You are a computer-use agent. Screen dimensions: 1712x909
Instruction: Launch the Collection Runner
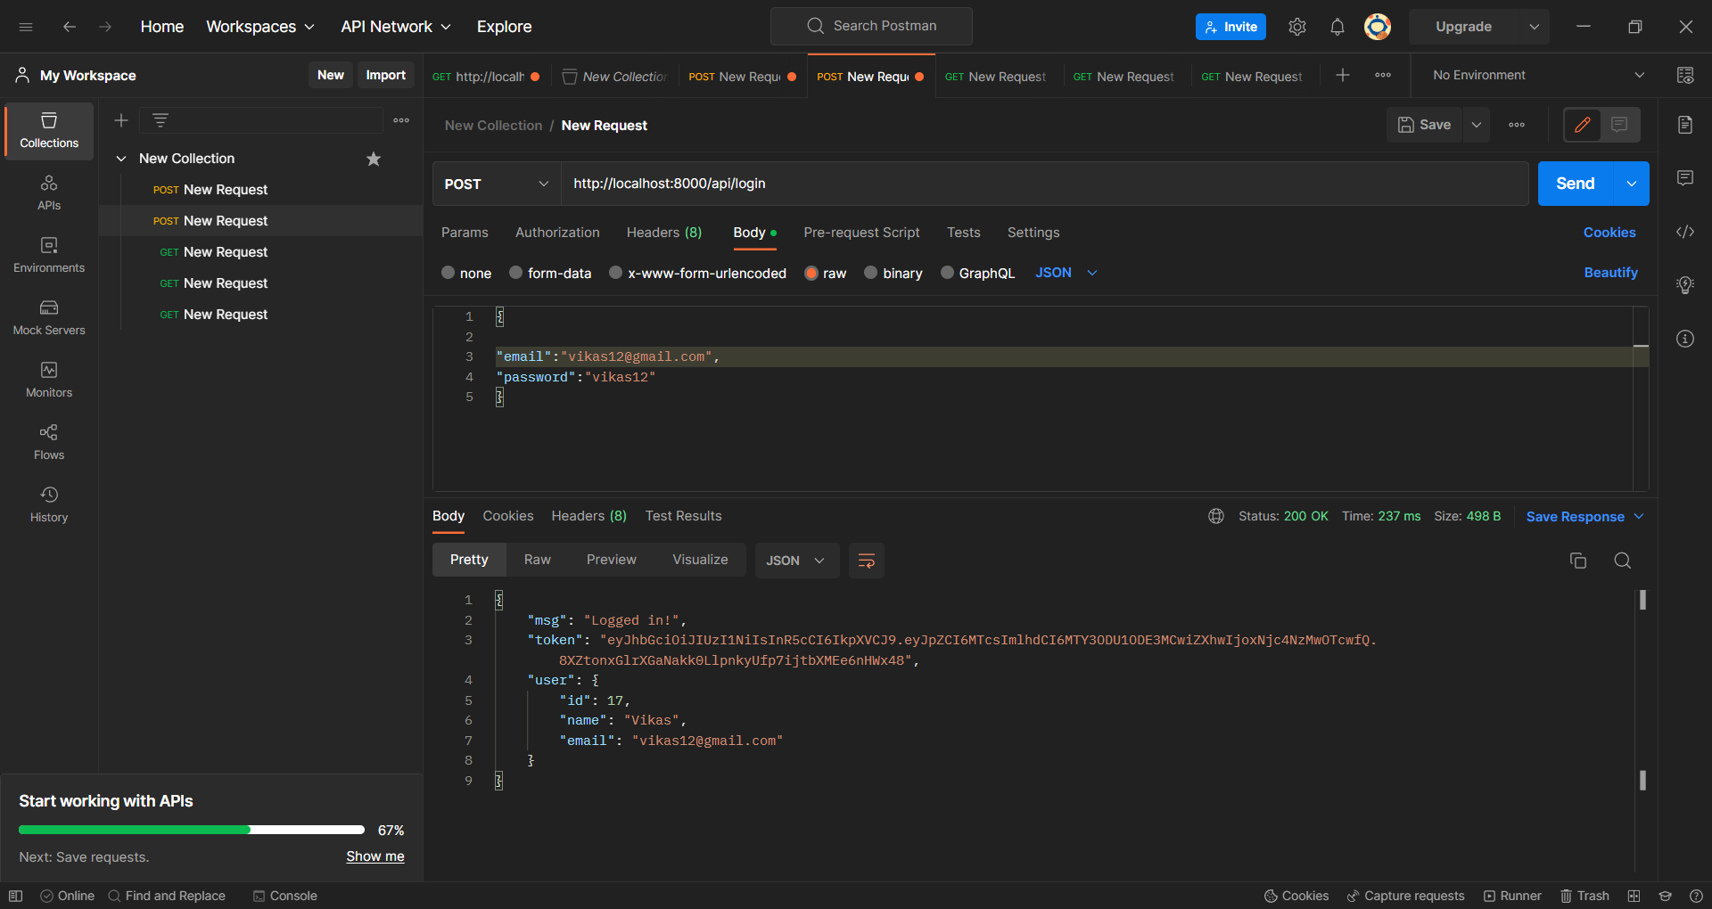1513,896
